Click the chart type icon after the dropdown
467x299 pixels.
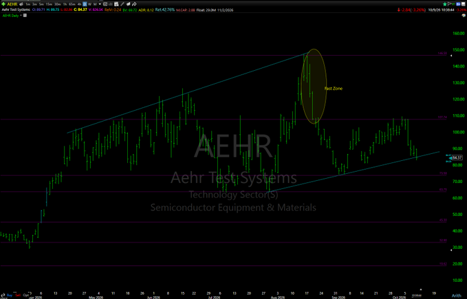coord(105,4)
